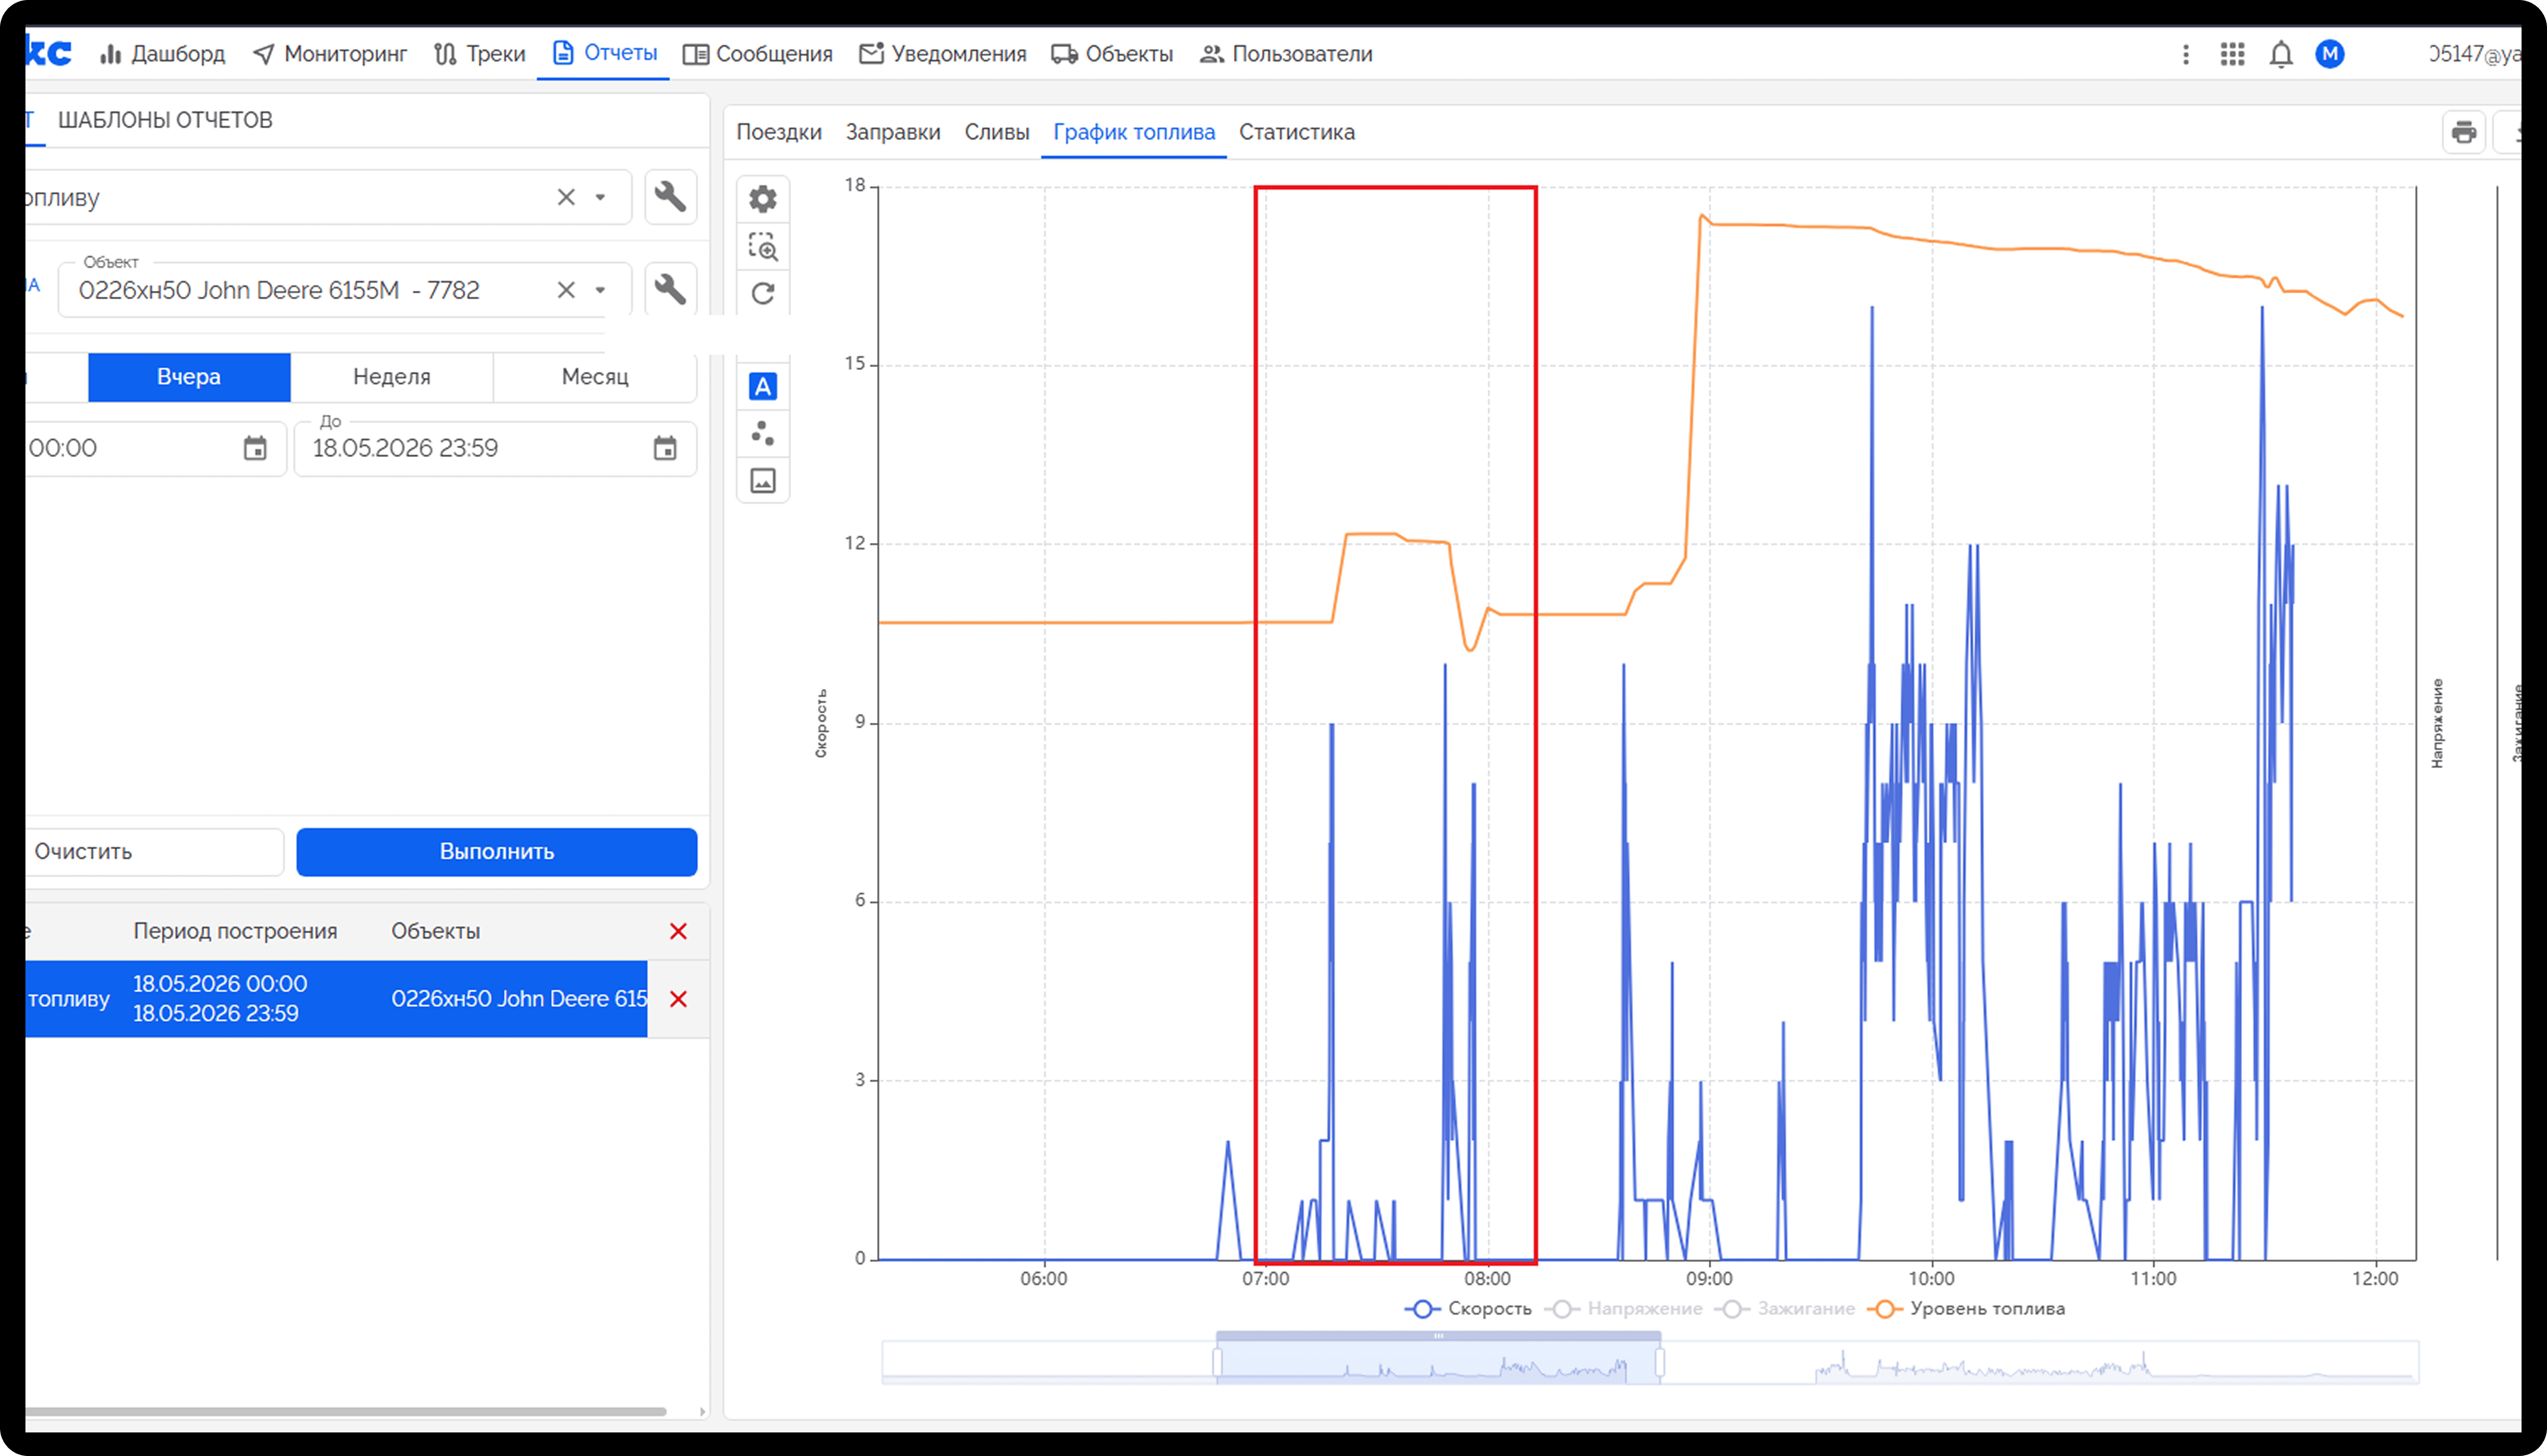
Task: Select the report row for 18.05.2026 period
Action: (336, 999)
